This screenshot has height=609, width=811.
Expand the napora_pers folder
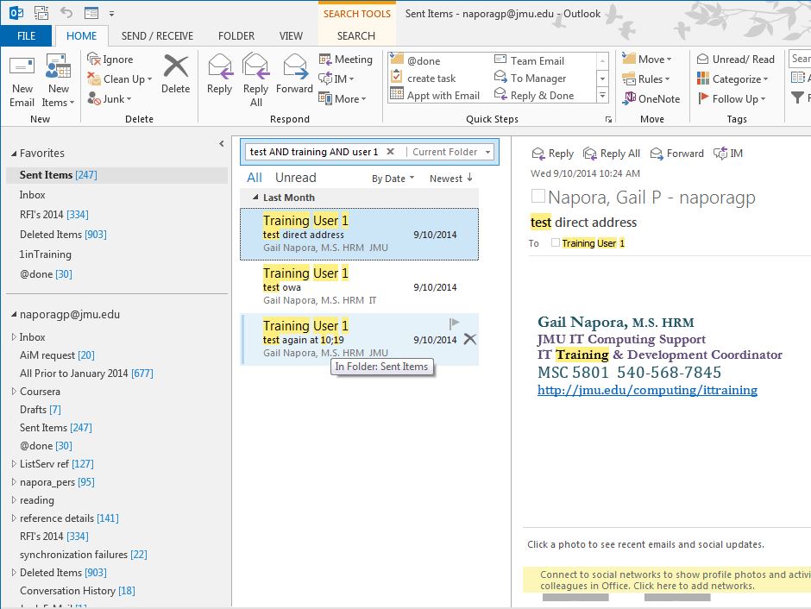tap(14, 482)
